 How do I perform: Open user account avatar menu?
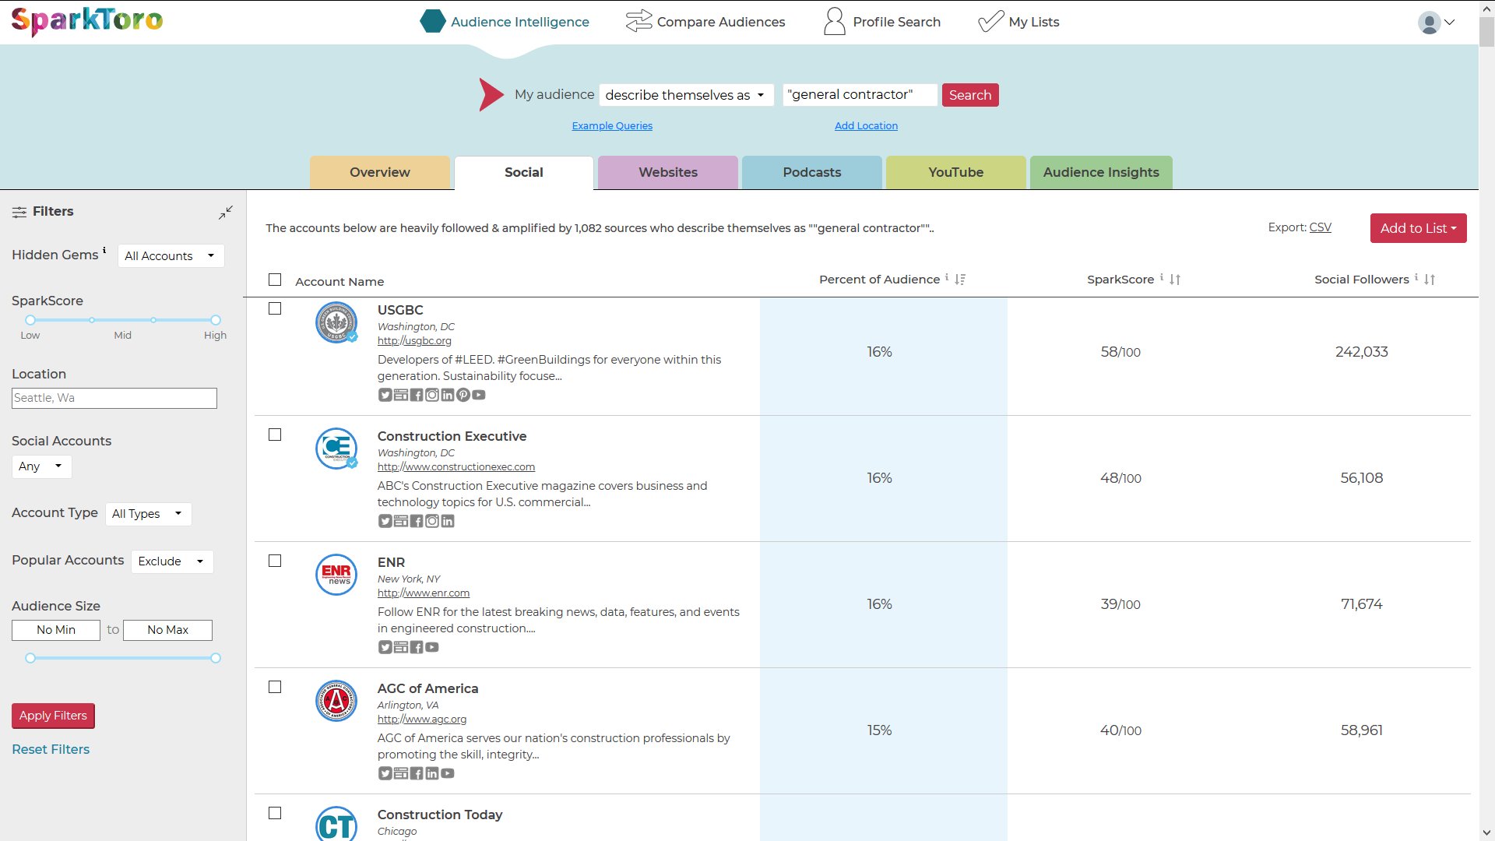(x=1436, y=23)
